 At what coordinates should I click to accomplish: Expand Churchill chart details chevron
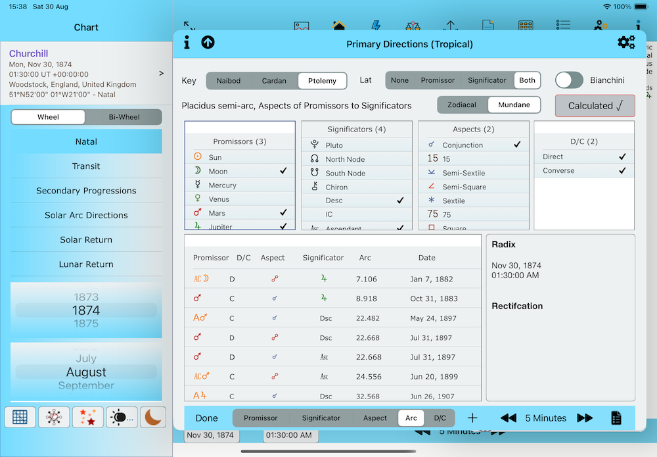coord(162,73)
